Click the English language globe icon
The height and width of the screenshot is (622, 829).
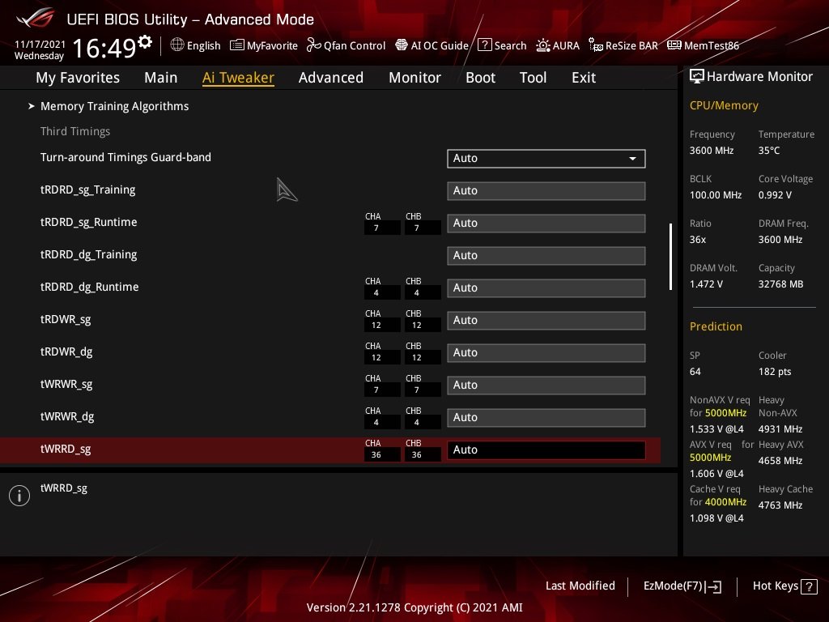(177, 45)
